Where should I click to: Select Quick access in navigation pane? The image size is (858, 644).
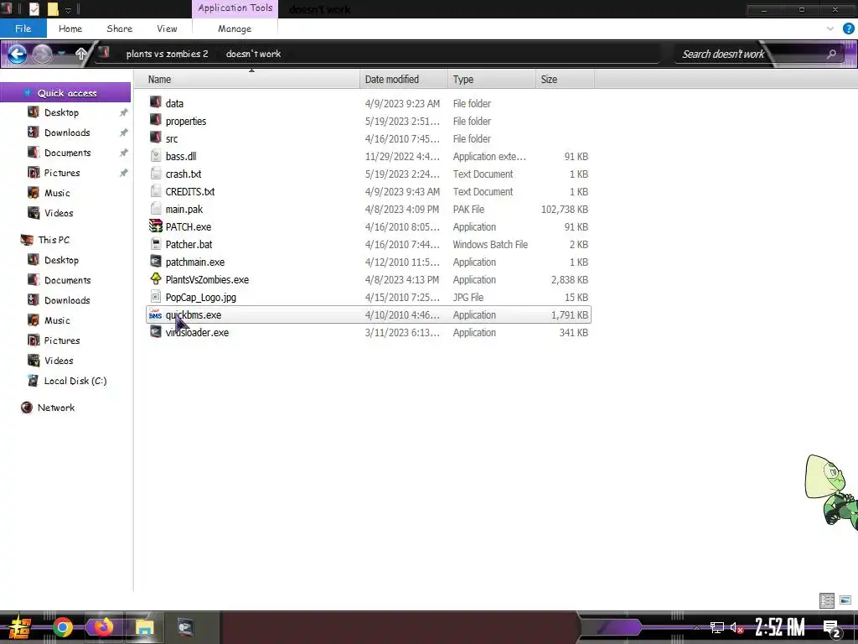65,92
